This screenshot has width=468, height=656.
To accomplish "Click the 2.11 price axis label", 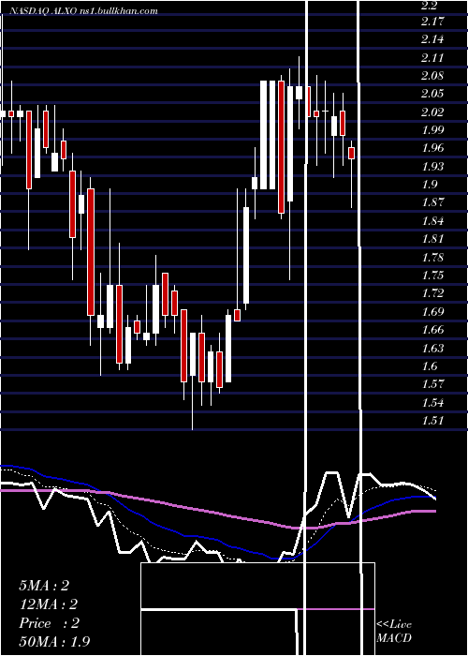I will (x=432, y=57).
